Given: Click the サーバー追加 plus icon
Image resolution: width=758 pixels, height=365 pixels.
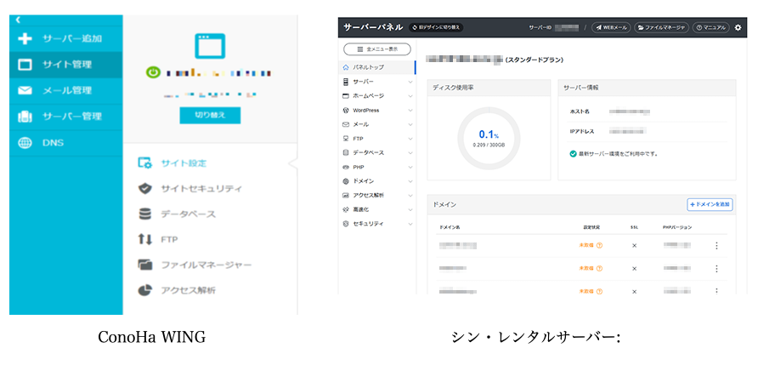Looking at the screenshot, I should pos(25,39).
